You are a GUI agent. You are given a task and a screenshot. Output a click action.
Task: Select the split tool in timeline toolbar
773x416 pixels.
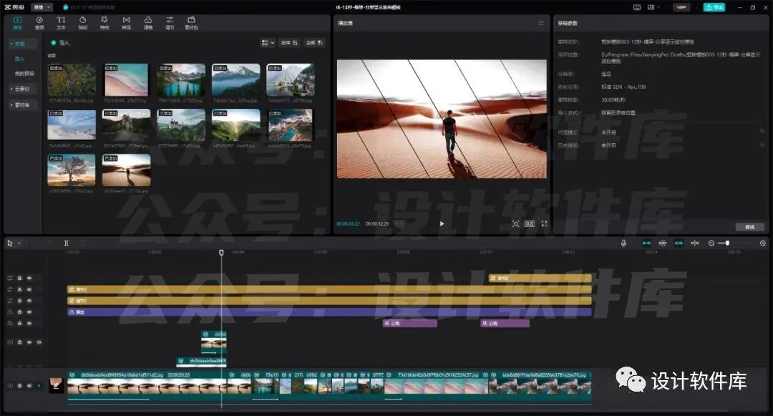tap(66, 243)
